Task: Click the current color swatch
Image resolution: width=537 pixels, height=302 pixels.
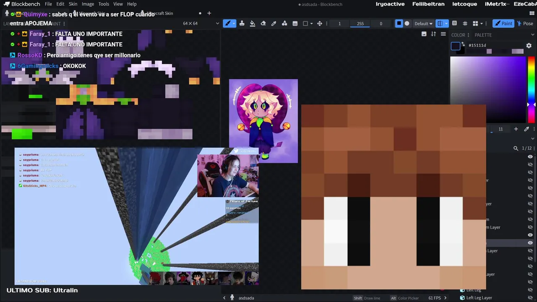Action: click(x=455, y=46)
